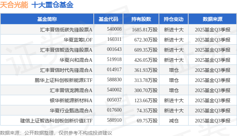Image resolution: width=237 pixels, height=136 pixels.
Task: Click fund code 540002
Action: pos(114,90)
